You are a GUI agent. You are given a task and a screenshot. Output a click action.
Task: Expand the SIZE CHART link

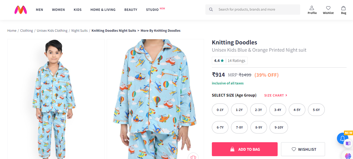coord(276,95)
